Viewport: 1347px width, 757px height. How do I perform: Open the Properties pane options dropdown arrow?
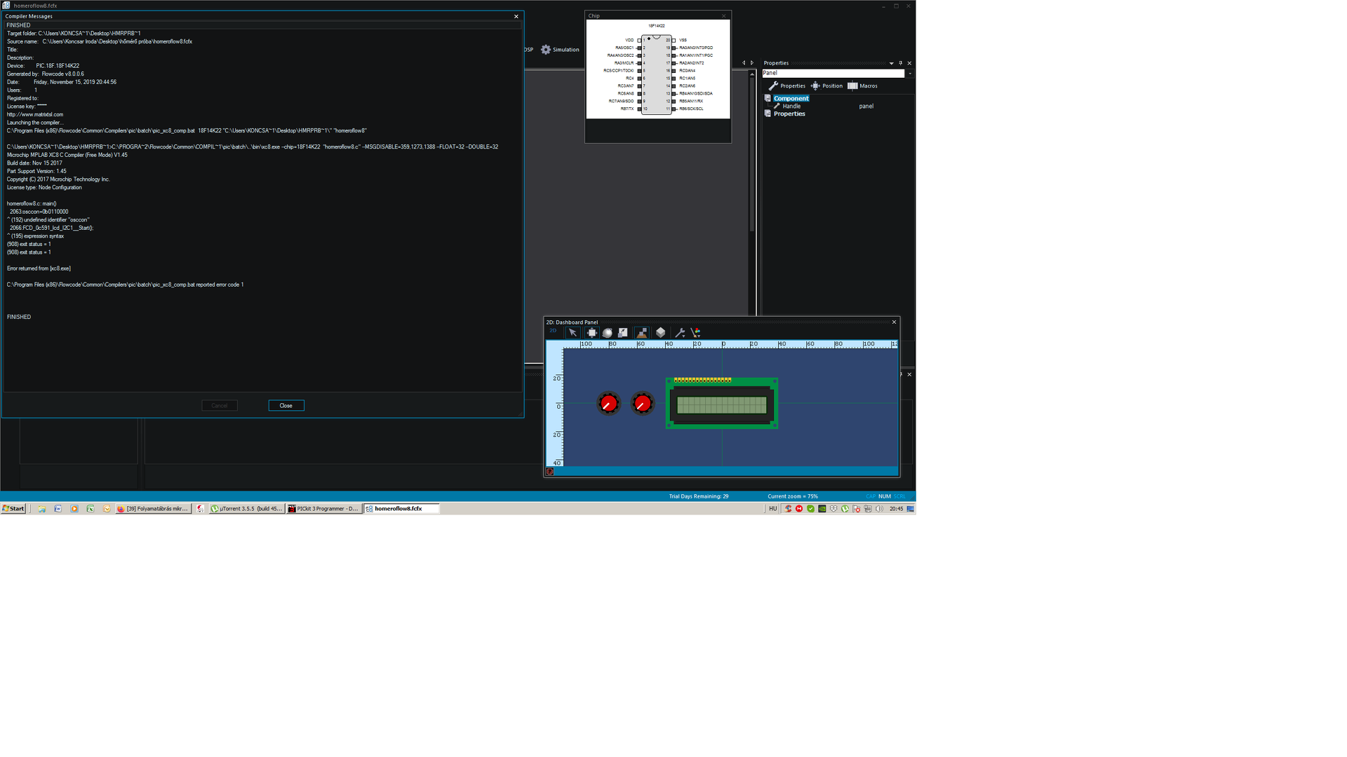click(892, 64)
